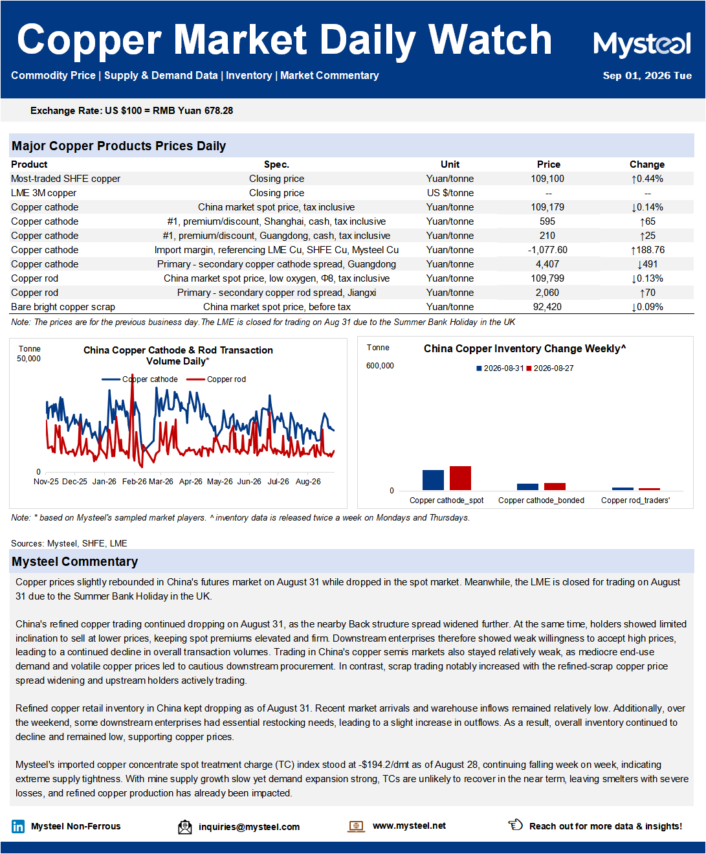
Task: Click the change value '↑188.76'
Action: 647,250
